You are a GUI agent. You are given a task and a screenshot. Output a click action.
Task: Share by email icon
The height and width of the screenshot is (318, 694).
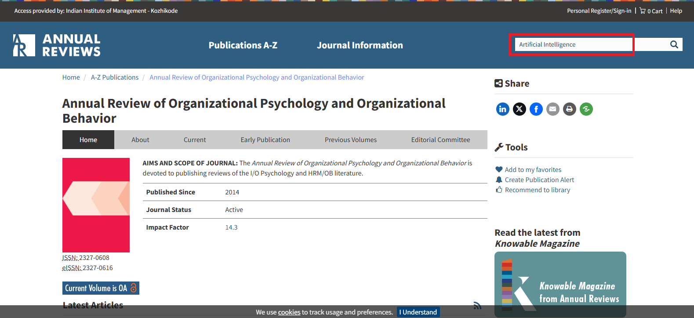pyautogui.click(x=552, y=109)
